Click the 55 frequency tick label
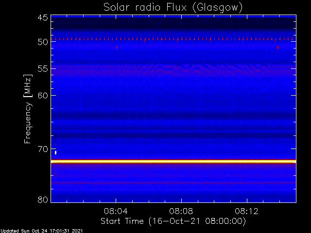Screen dimensions: 311x233 pyautogui.click(x=43, y=69)
